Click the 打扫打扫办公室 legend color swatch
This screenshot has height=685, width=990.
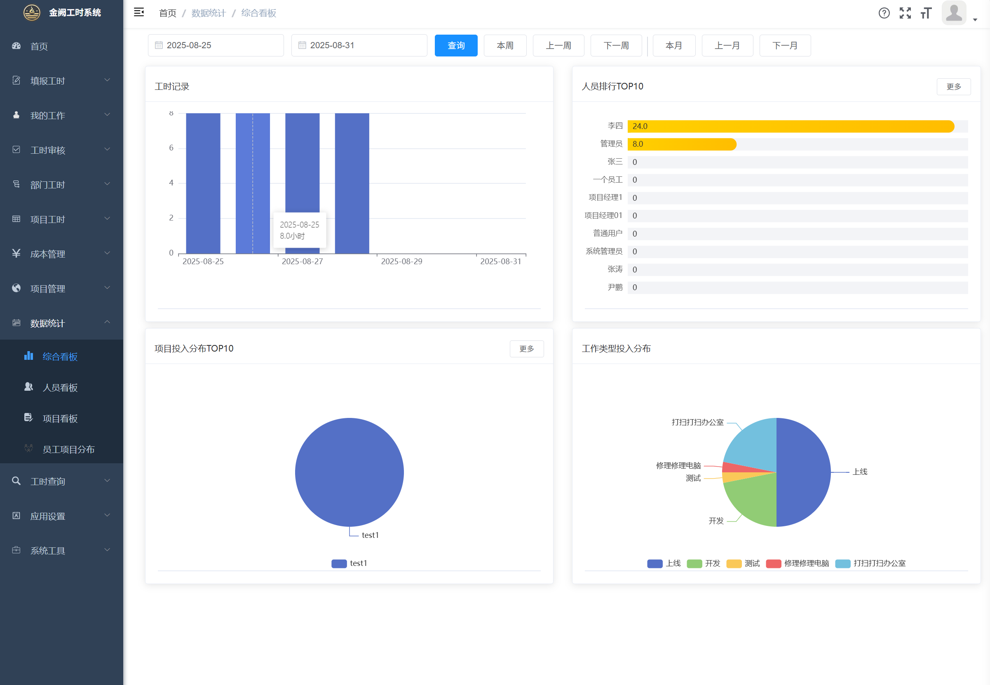pyautogui.click(x=842, y=563)
